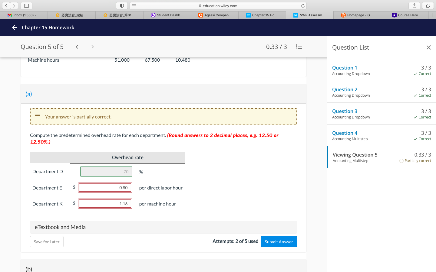Click the 10,480 machine hours value
Image resolution: width=436 pixels, height=272 pixels.
tap(183, 60)
